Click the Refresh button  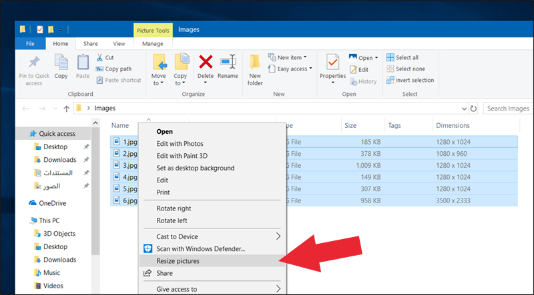click(473, 109)
